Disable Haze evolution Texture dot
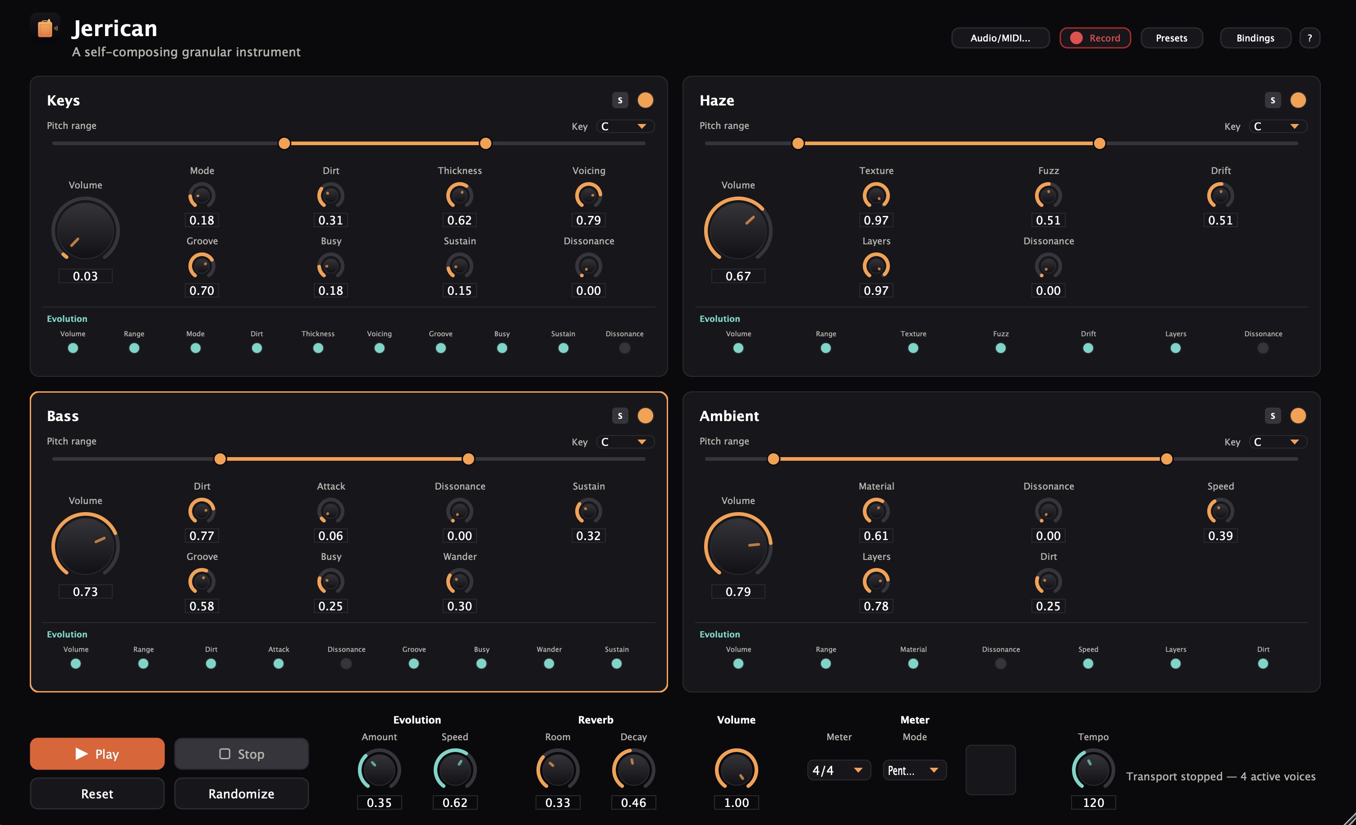 (x=912, y=348)
